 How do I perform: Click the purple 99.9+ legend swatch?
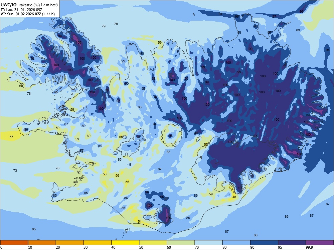pos(320,243)
